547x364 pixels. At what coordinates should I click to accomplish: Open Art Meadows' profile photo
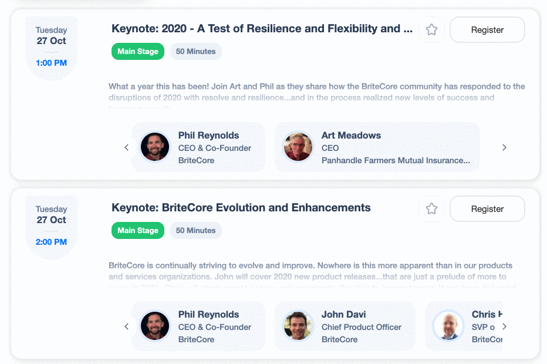298,147
